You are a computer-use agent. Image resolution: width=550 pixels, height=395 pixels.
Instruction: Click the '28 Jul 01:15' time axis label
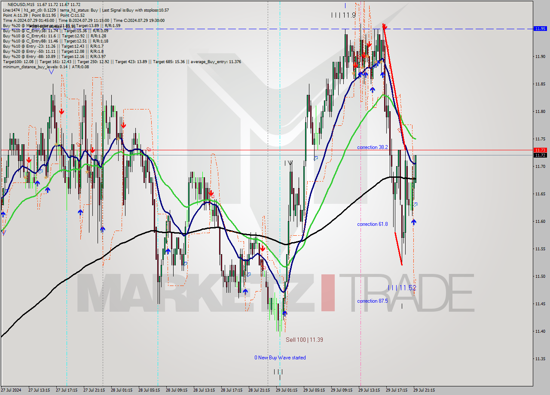(122, 390)
